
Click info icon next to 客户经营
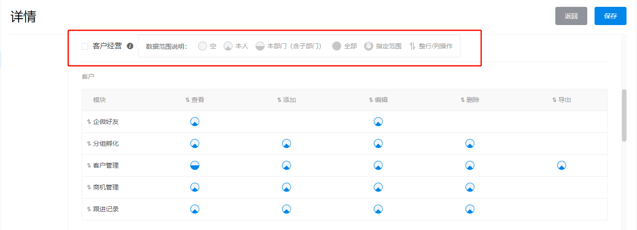130,46
